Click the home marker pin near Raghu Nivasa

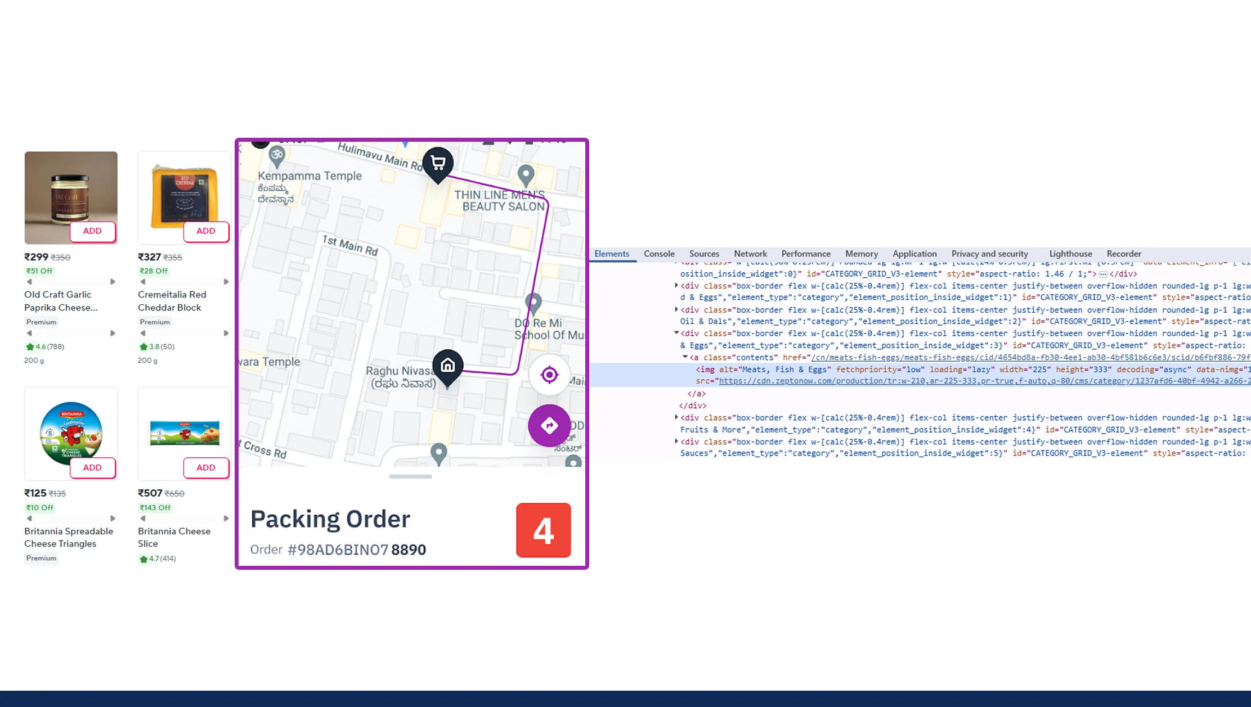[x=447, y=366]
